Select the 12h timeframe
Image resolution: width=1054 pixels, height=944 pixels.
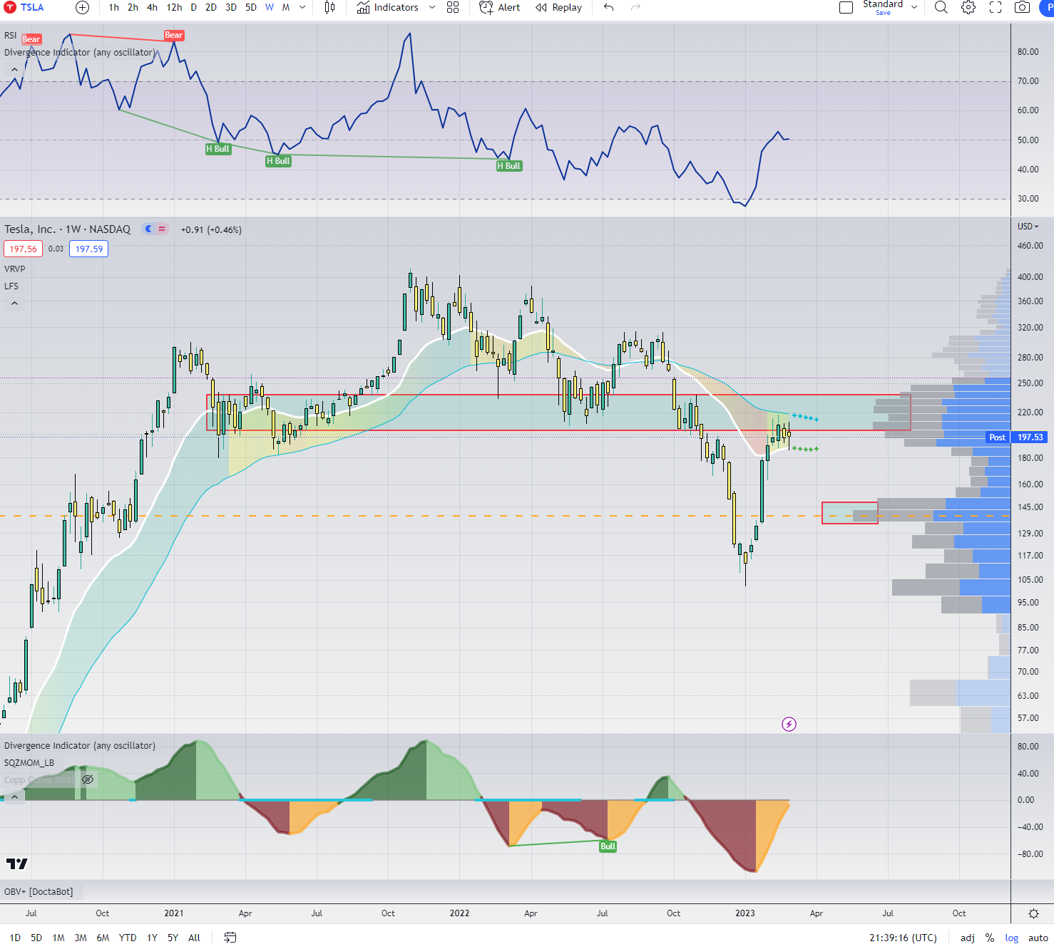[174, 7]
